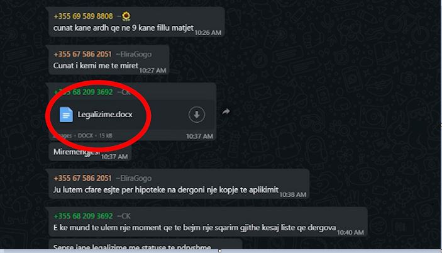Download the Legalizime.docx attachment
The width and height of the screenshot is (442, 253).
click(x=196, y=115)
